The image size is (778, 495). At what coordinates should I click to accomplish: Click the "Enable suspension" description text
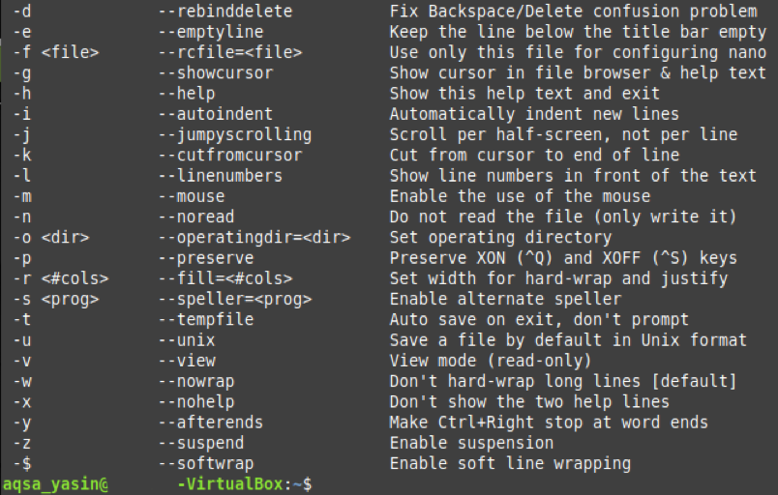pyautogui.click(x=470, y=443)
